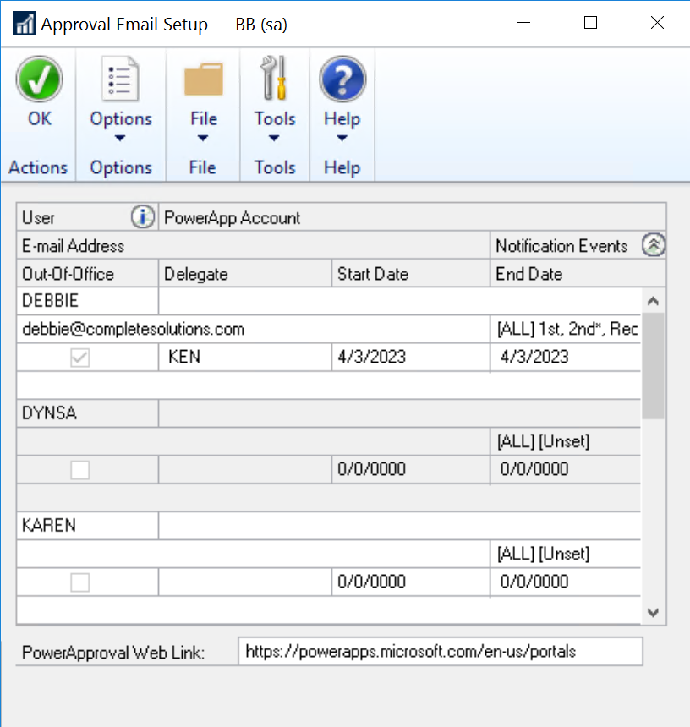This screenshot has width=690, height=727.
Task: Expand the Tools dropdown arrow
Action: (x=274, y=138)
